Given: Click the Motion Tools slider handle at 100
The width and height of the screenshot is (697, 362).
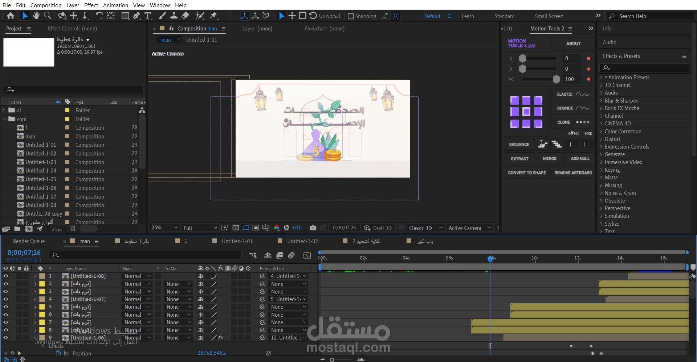Looking at the screenshot, I should click(556, 79).
